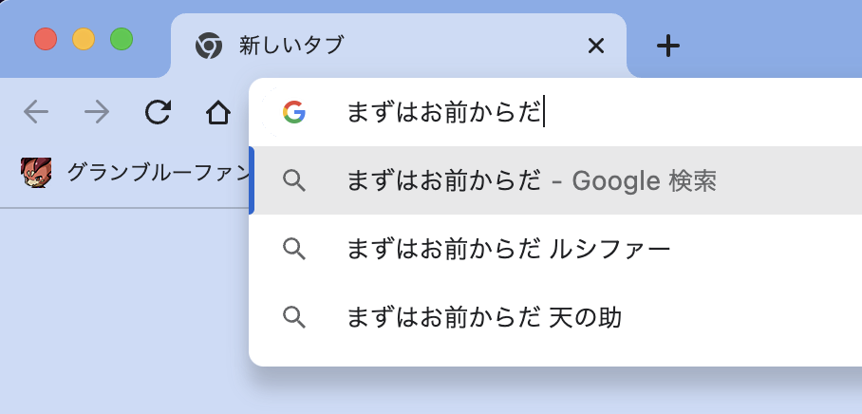This screenshot has height=414, width=862.
Task: Select suggestion まずはお前からだ - Google 検索
Action: (x=532, y=180)
